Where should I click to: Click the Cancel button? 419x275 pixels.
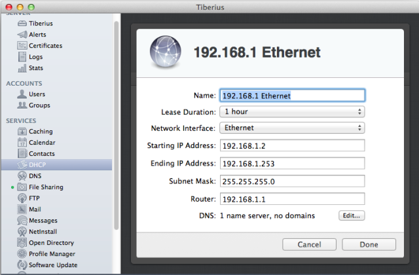309,244
